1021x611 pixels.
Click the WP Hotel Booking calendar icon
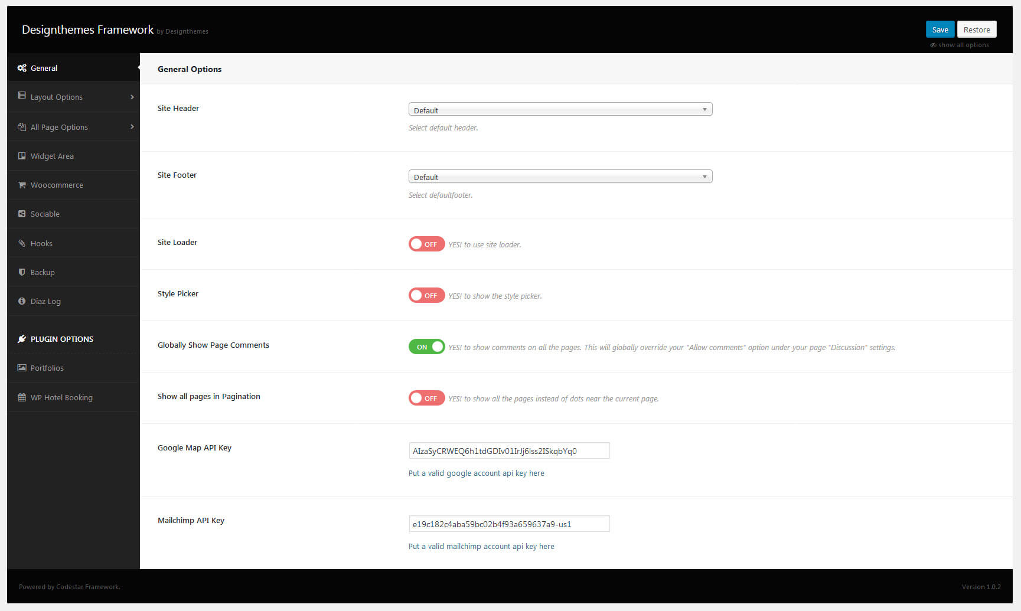(x=22, y=397)
